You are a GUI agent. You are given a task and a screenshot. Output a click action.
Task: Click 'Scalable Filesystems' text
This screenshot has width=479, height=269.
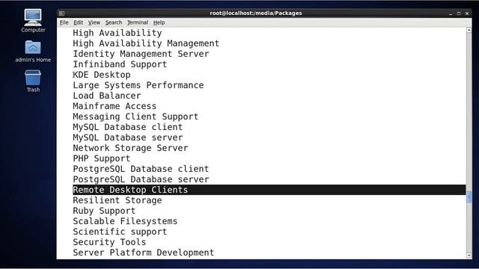[x=125, y=221]
